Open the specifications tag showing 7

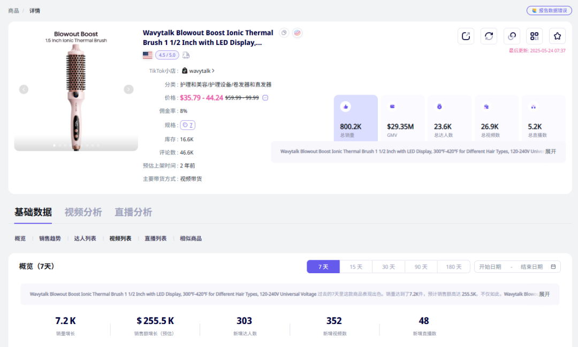click(188, 125)
